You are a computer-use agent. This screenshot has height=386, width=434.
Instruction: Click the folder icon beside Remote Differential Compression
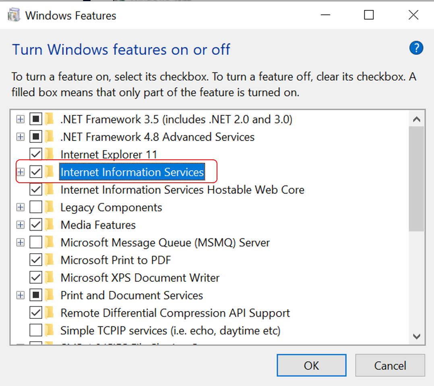tap(49, 313)
